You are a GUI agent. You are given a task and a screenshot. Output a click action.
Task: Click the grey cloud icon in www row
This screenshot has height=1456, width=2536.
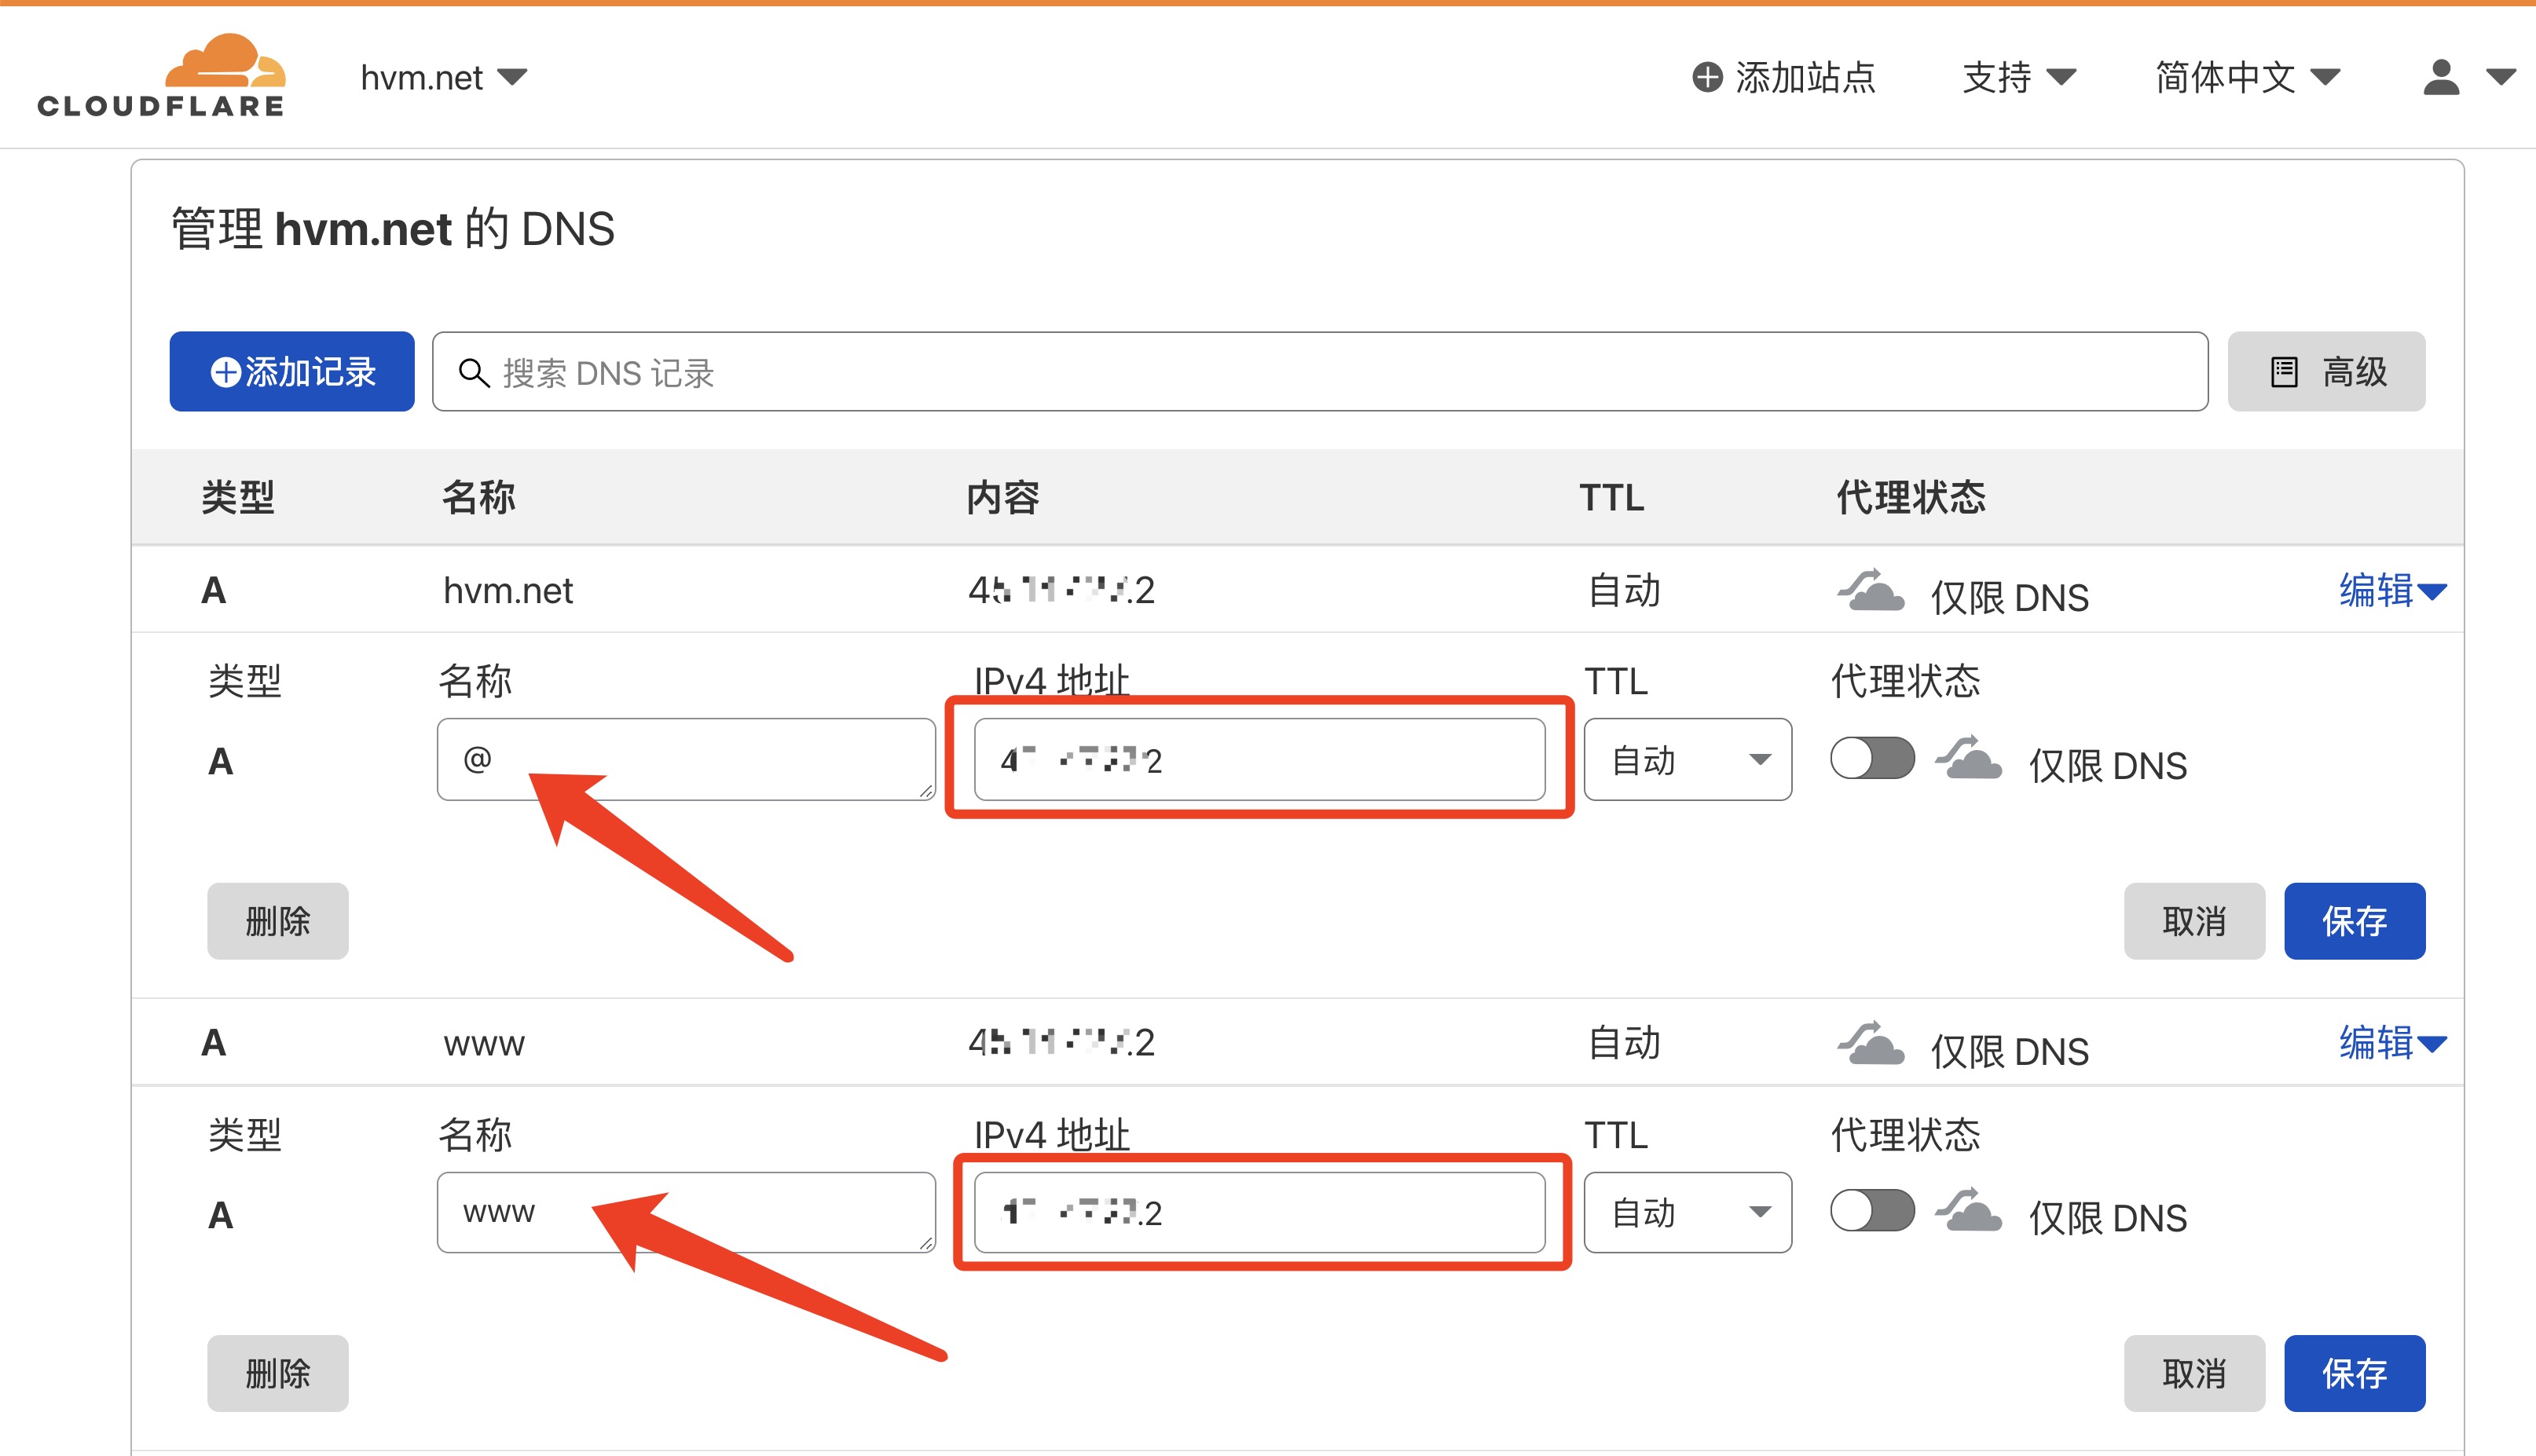(1870, 1044)
